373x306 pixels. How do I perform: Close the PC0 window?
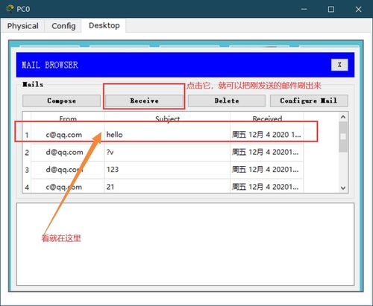click(358, 9)
